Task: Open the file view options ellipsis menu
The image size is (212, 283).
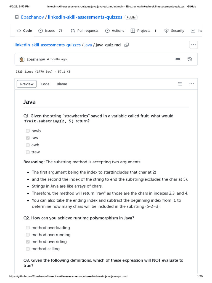Action: pos(192,84)
